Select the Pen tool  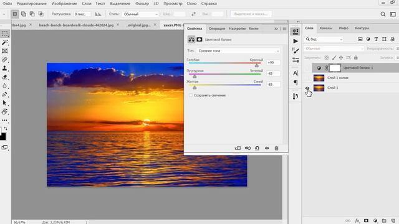4,94
